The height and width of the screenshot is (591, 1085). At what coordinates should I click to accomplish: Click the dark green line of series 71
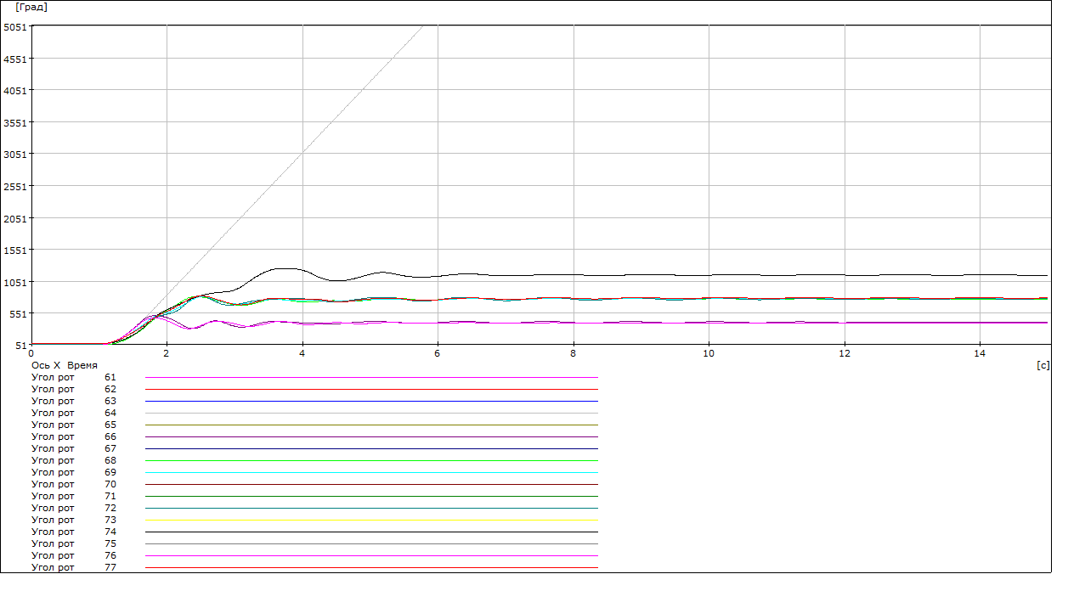(372, 496)
